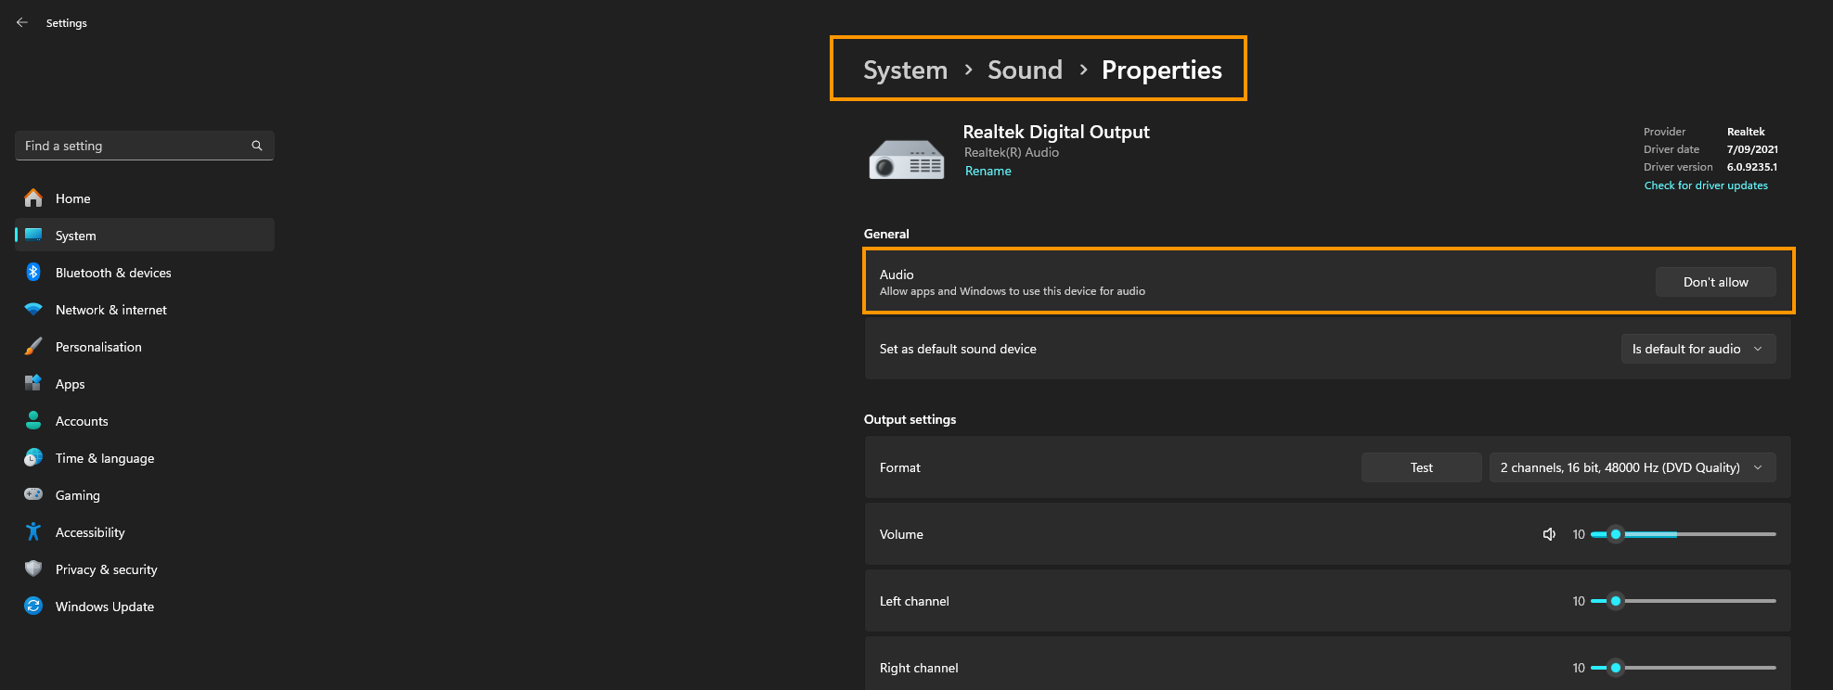Click the Left channel slider thumb

1616,601
